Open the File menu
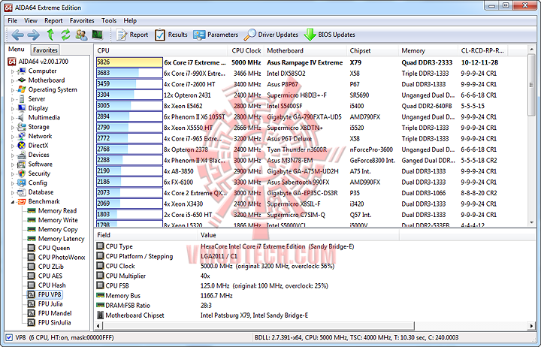This screenshot has height=347, width=541. 13,21
